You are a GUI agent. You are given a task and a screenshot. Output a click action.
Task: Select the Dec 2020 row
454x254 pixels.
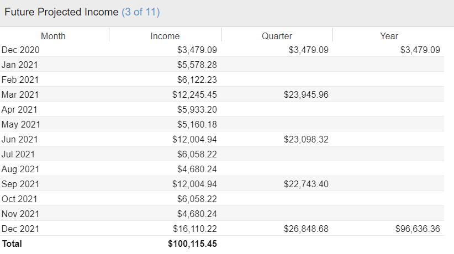click(x=222, y=50)
